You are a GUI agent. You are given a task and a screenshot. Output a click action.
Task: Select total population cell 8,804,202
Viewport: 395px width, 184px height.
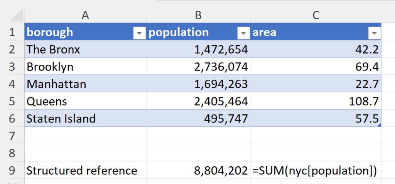198,171
